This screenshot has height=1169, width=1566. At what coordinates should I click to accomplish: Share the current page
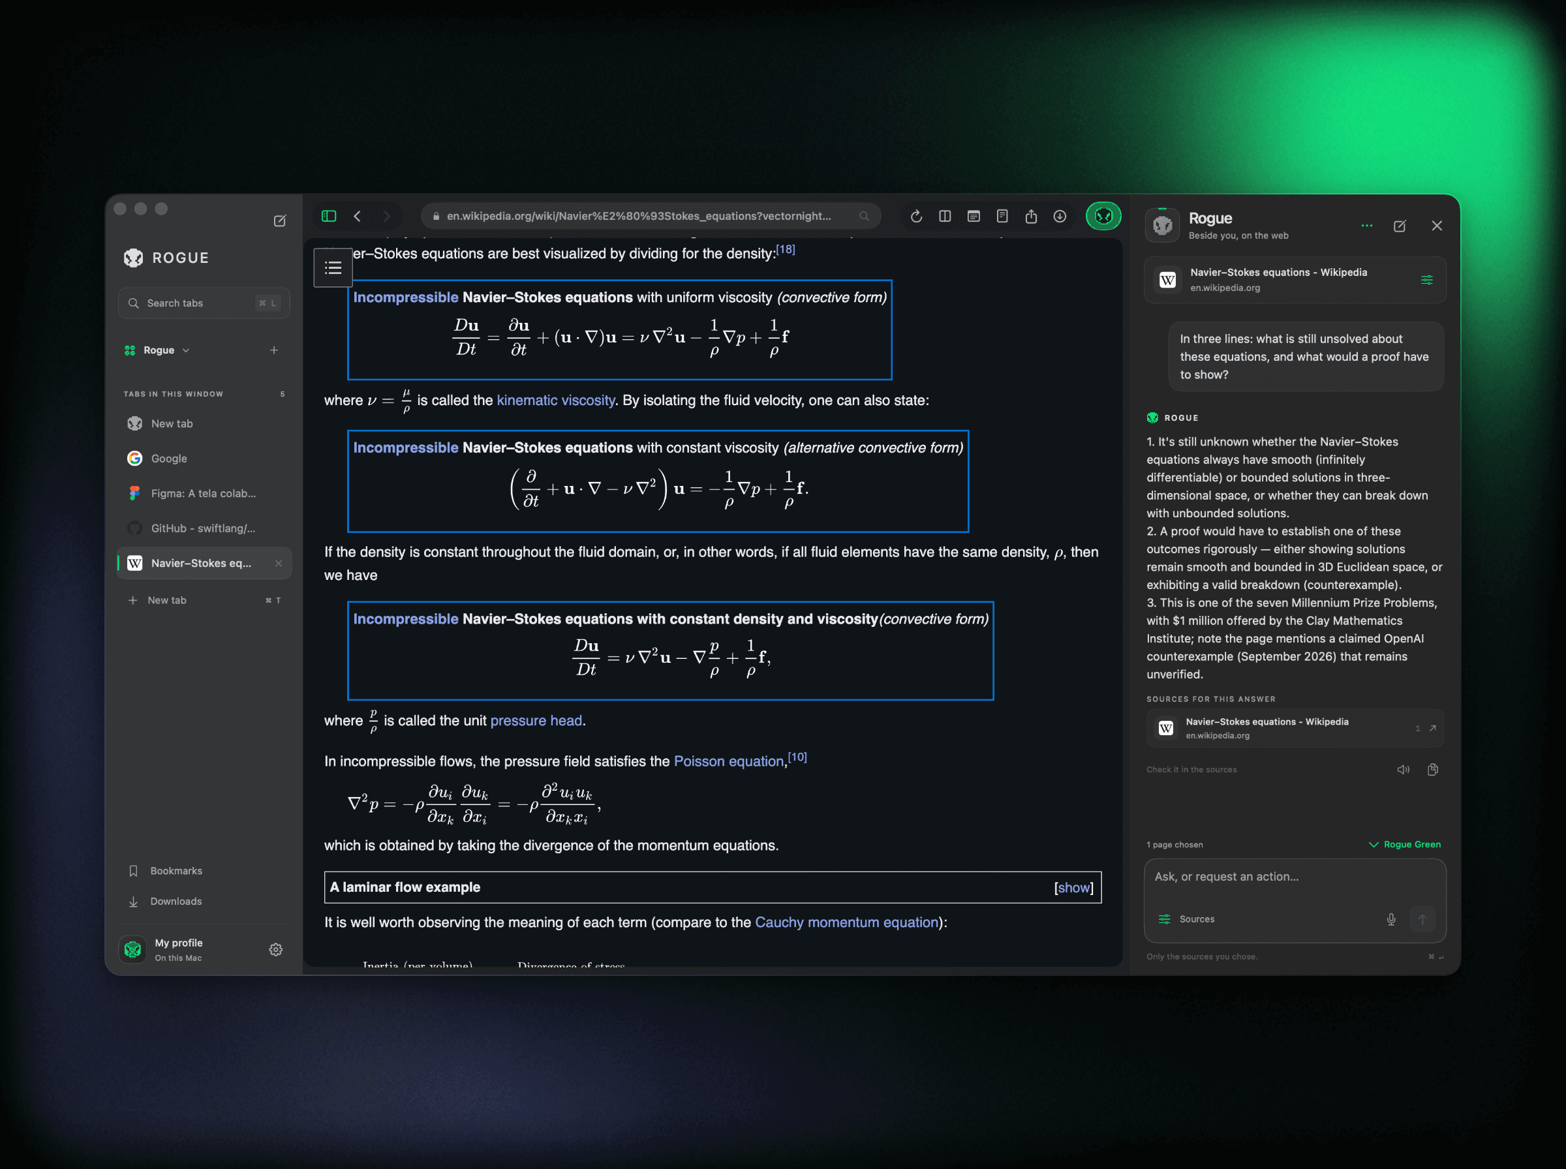point(1031,217)
